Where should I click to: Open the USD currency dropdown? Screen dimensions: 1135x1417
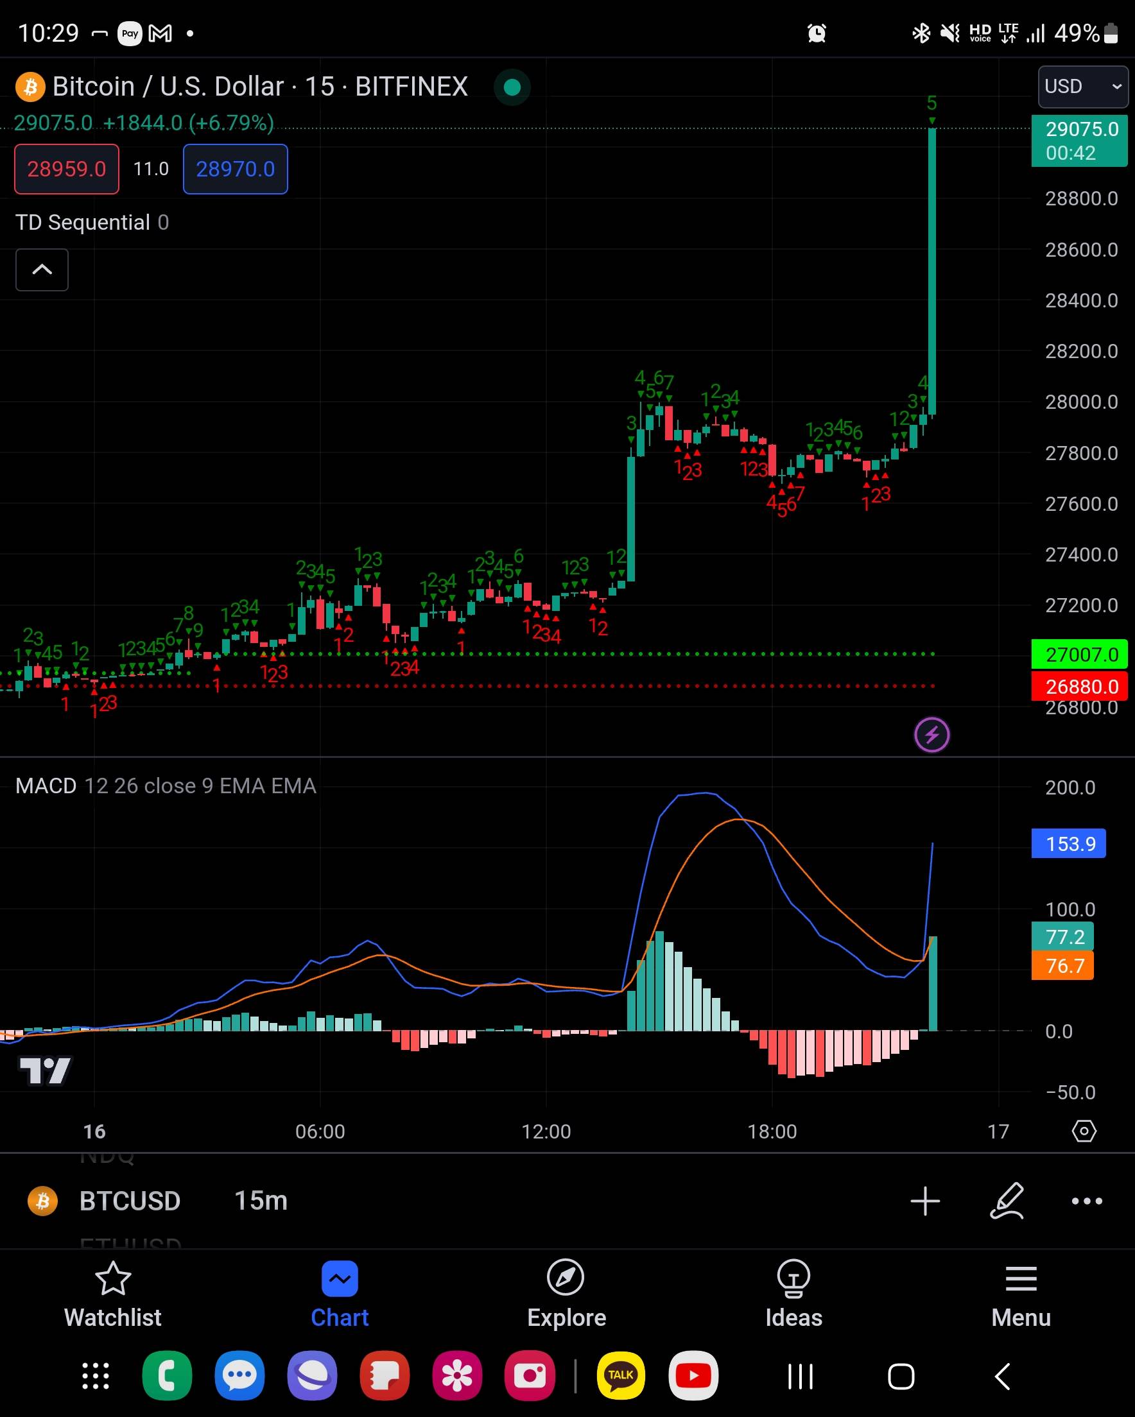coord(1082,87)
